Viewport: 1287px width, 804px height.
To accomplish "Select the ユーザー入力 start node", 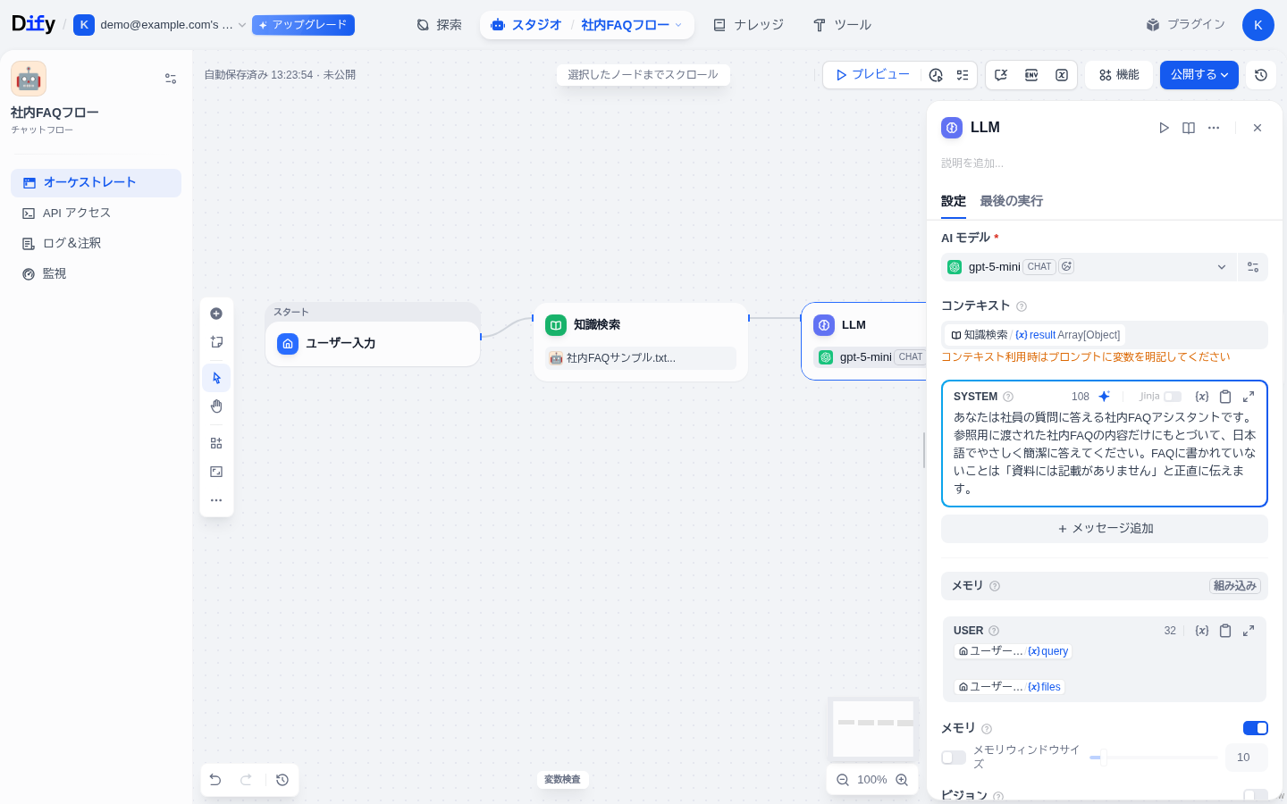I will pyautogui.click(x=373, y=343).
